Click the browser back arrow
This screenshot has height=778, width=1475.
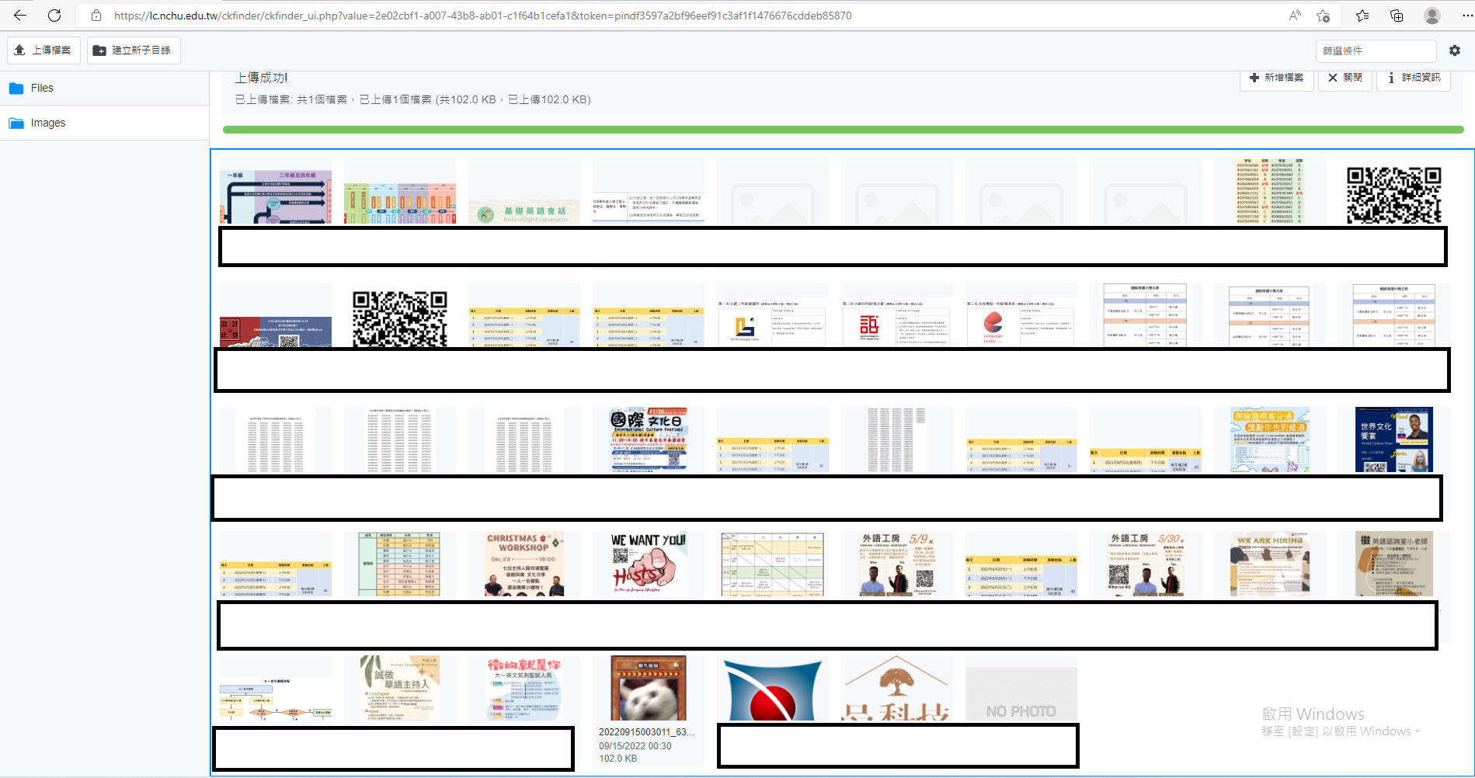pos(20,16)
